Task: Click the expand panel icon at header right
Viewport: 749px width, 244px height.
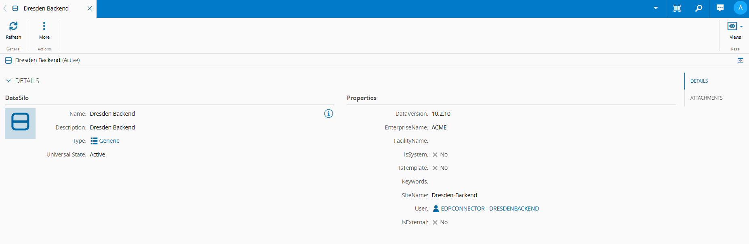Action: [x=740, y=60]
